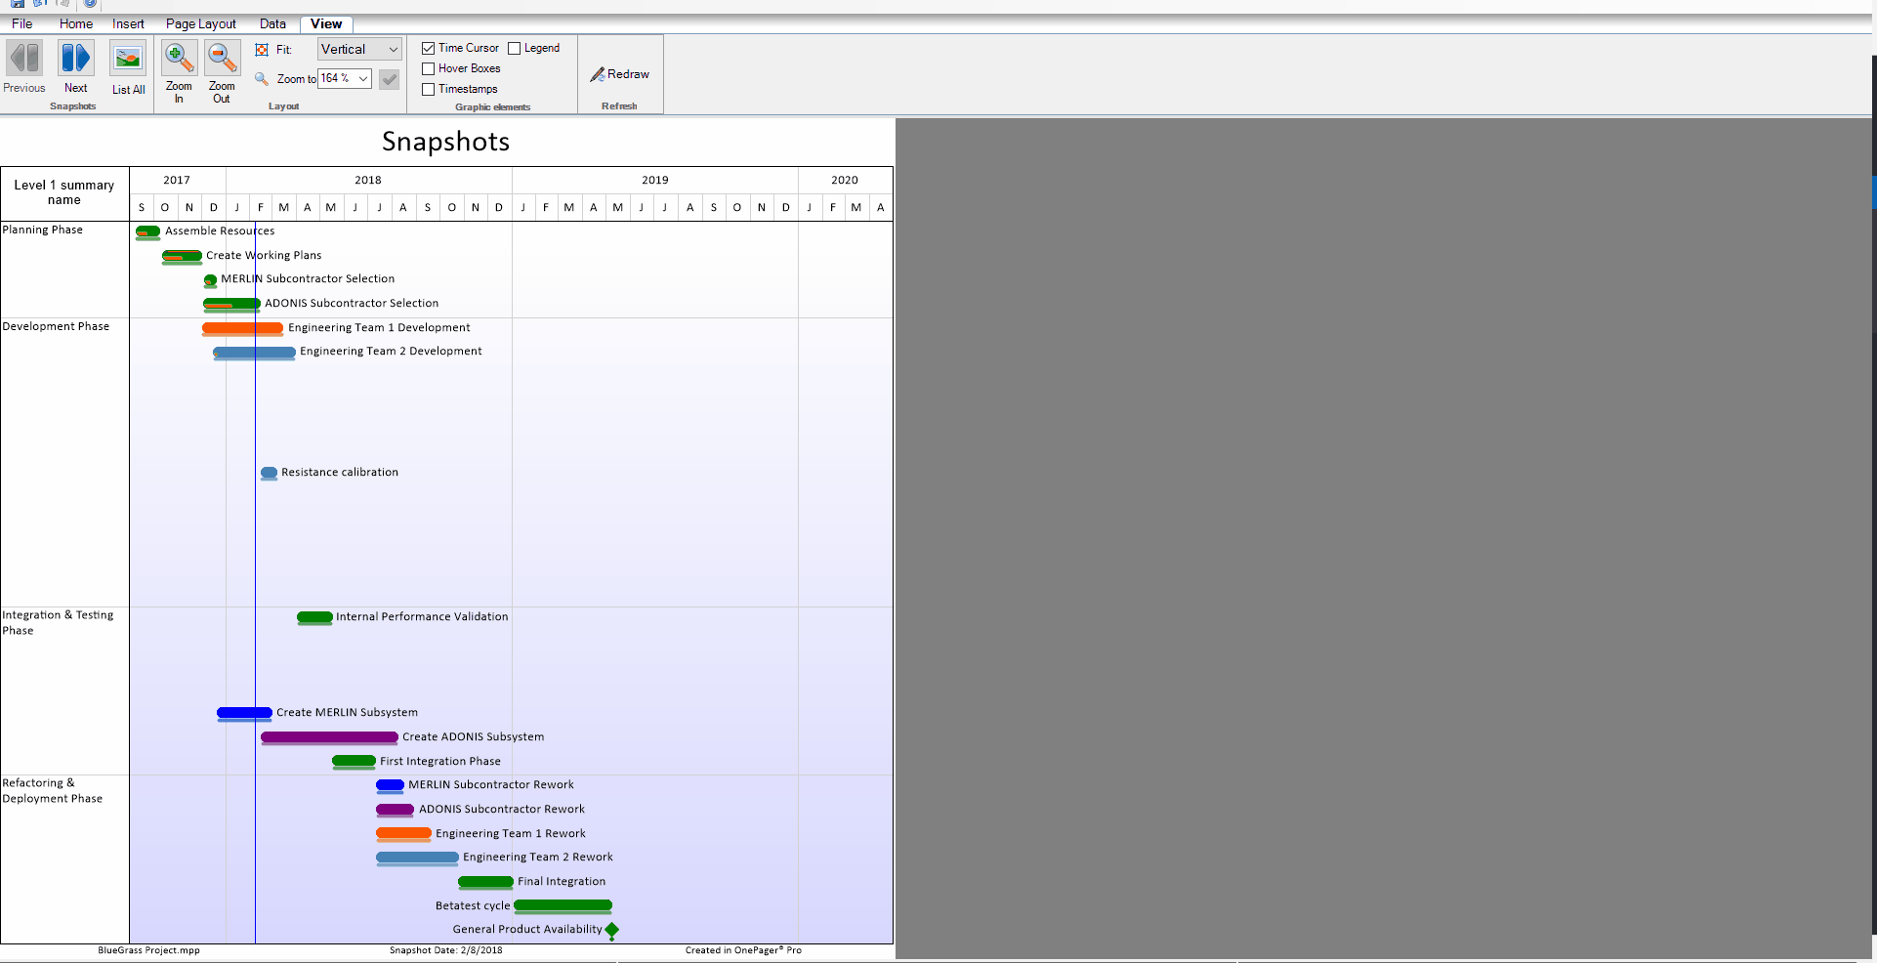Click the 2017 year header
Image resolution: width=1877 pixels, height=963 pixels.
pyautogui.click(x=177, y=180)
